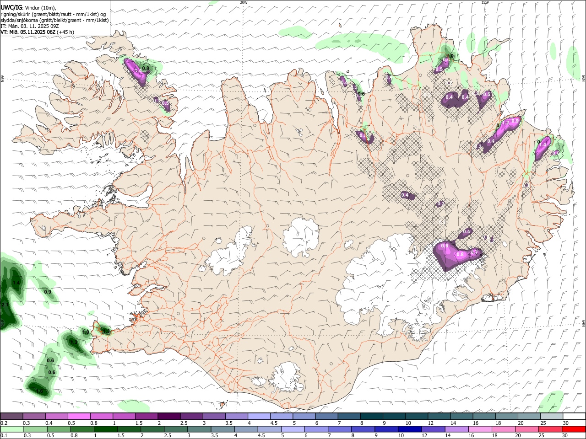
Task: Click the snow value '0.9' beside '1.2'
Action: 515,121
